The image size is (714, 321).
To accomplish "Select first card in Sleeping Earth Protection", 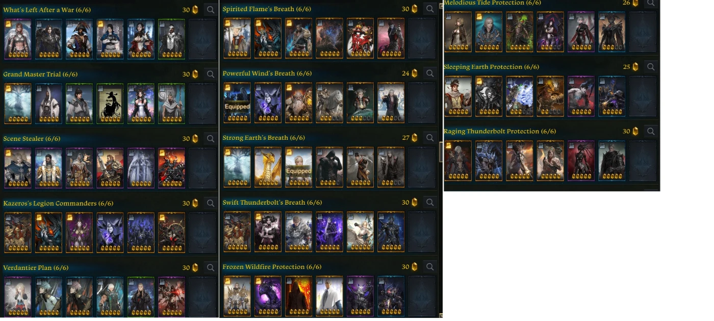I will [x=458, y=96].
